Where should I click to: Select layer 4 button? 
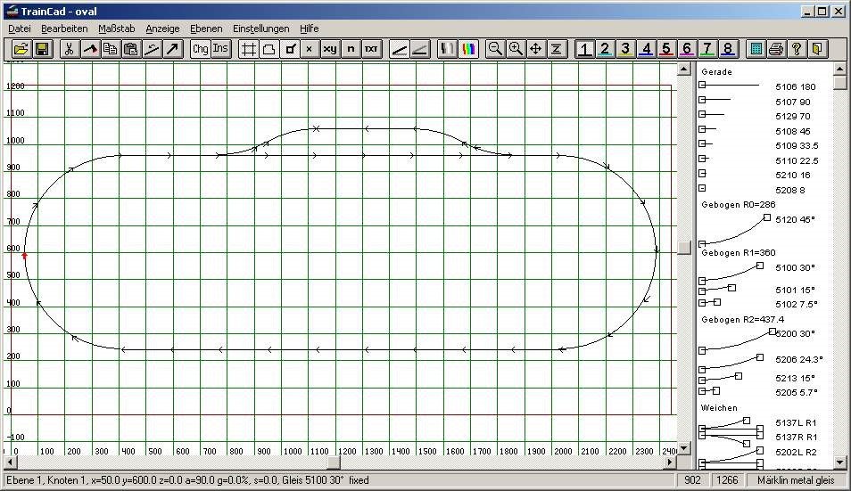click(646, 49)
